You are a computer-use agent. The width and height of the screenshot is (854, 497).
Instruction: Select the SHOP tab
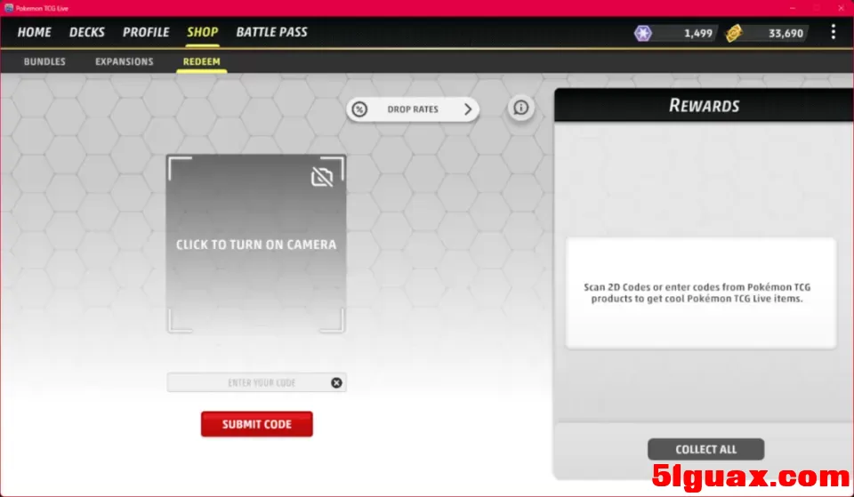click(x=203, y=32)
